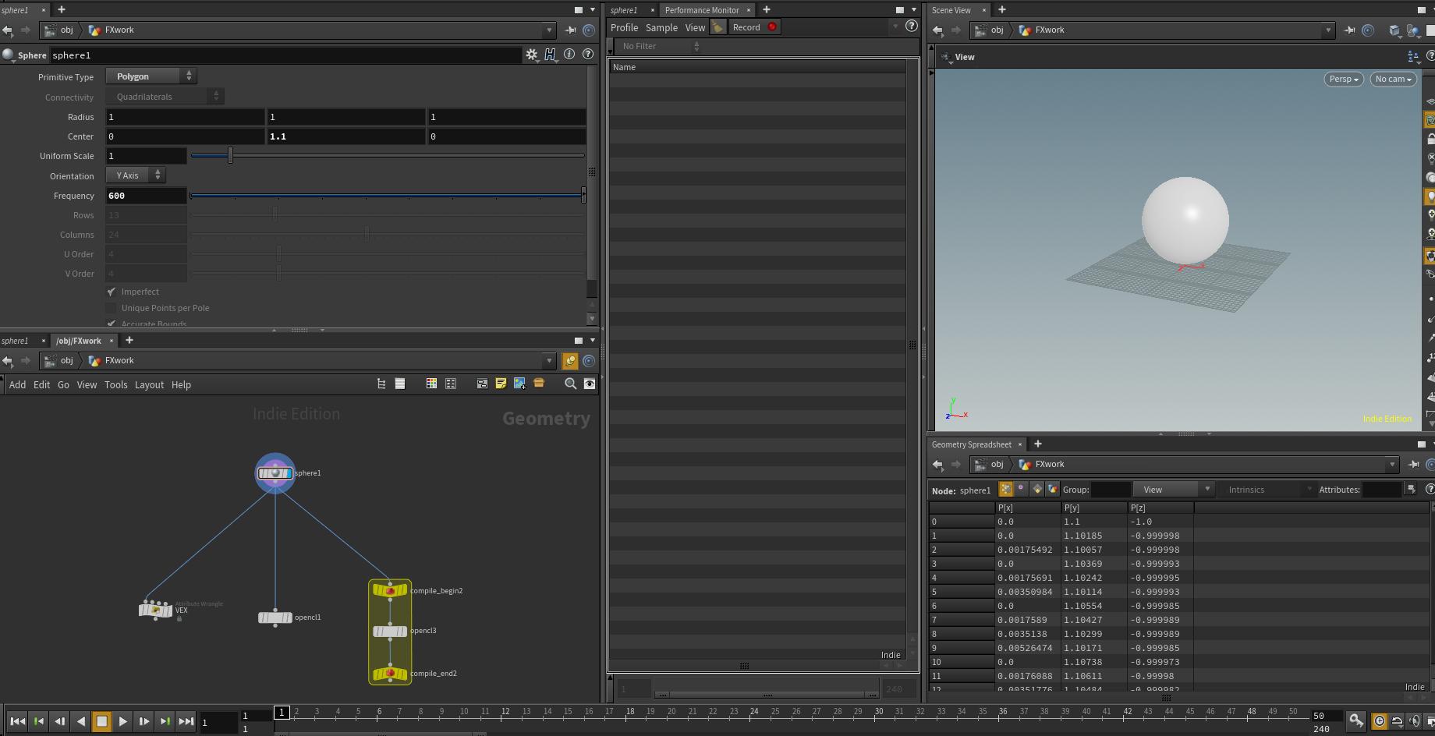Open search in the network editor toolbar
Screen dimensions: 1435x736
[x=570, y=384]
